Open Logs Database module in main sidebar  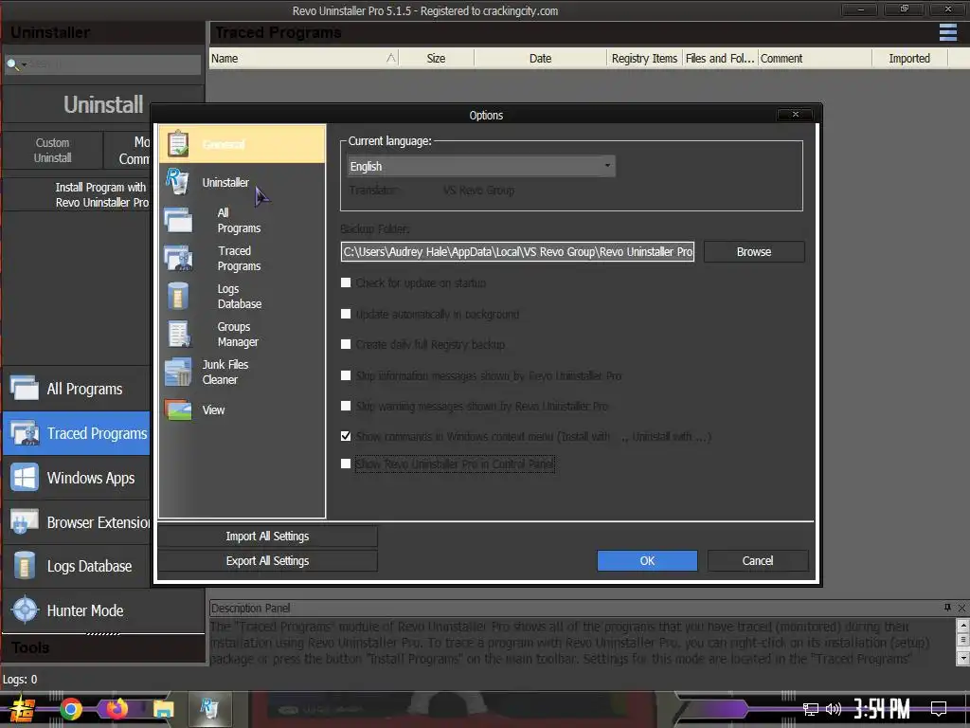coord(76,567)
